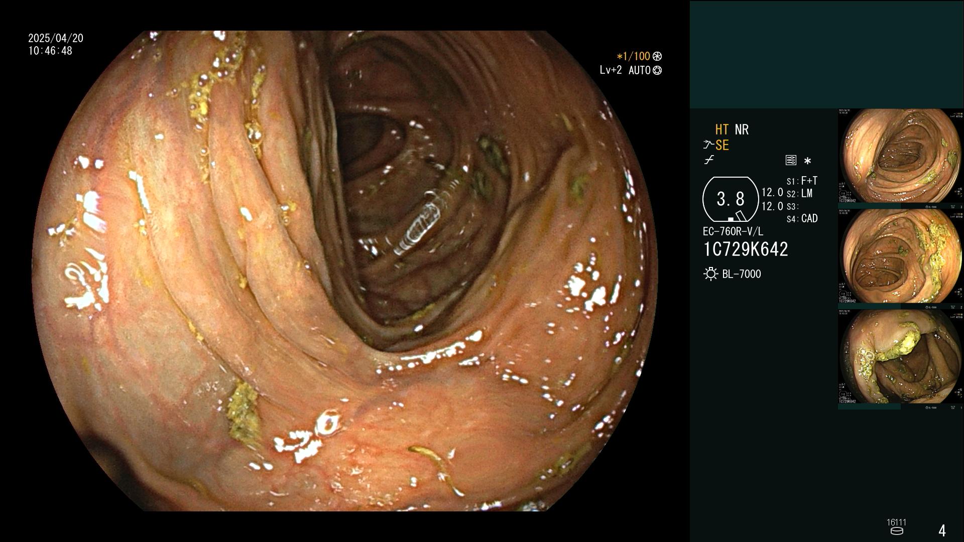Click the live endoscope image view
The height and width of the screenshot is (542, 964).
click(345, 271)
